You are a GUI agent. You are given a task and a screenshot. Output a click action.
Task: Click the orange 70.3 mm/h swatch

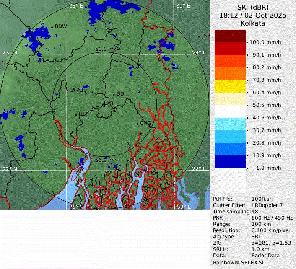click(x=230, y=74)
